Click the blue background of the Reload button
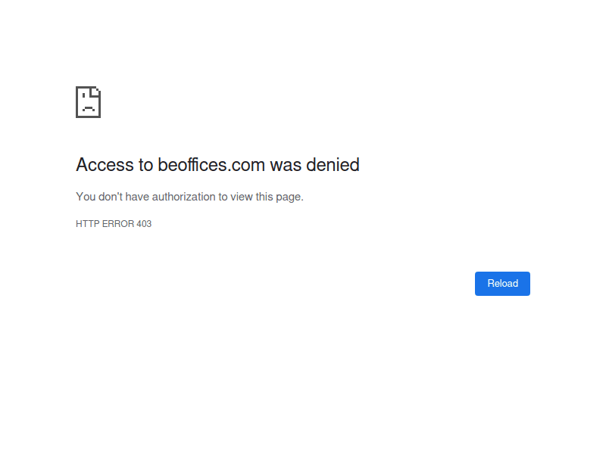The height and width of the screenshot is (454, 606). 485,283
